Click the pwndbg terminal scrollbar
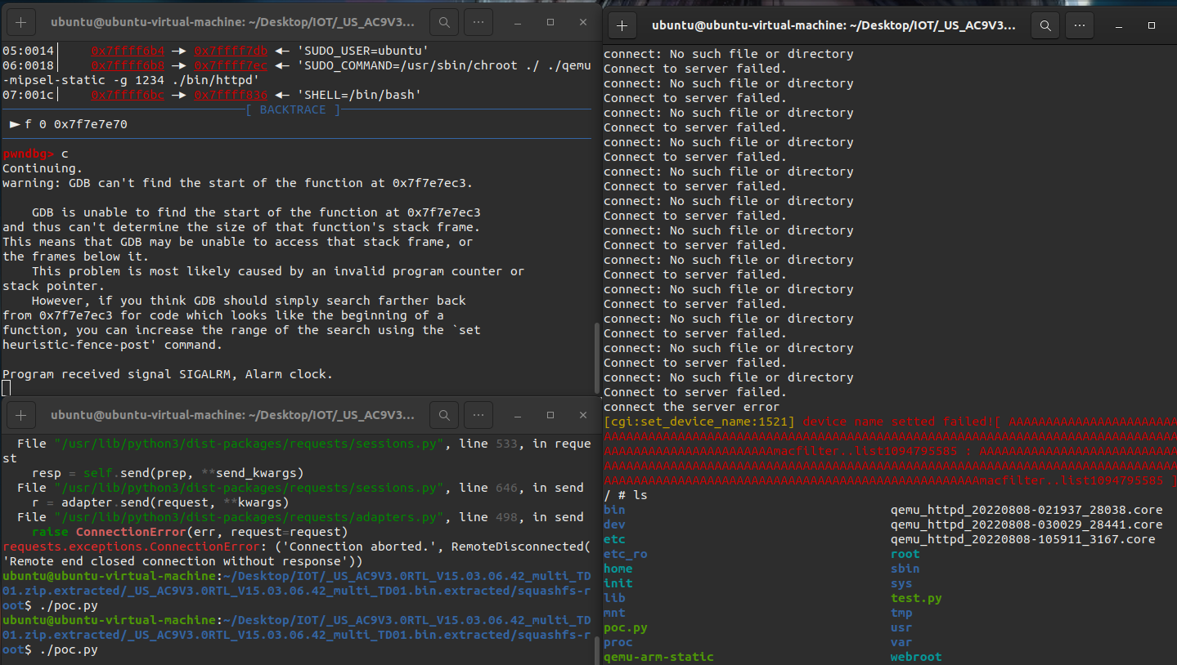The width and height of the screenshot is (1177, 665). point(596,358)
